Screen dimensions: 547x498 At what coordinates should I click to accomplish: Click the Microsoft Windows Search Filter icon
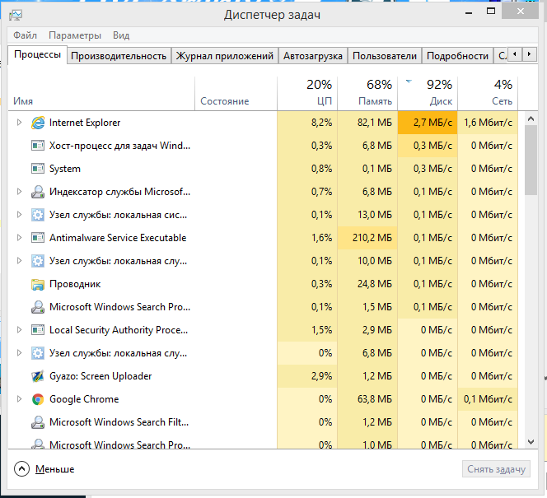pyautogui.click(x=38, y=422)
